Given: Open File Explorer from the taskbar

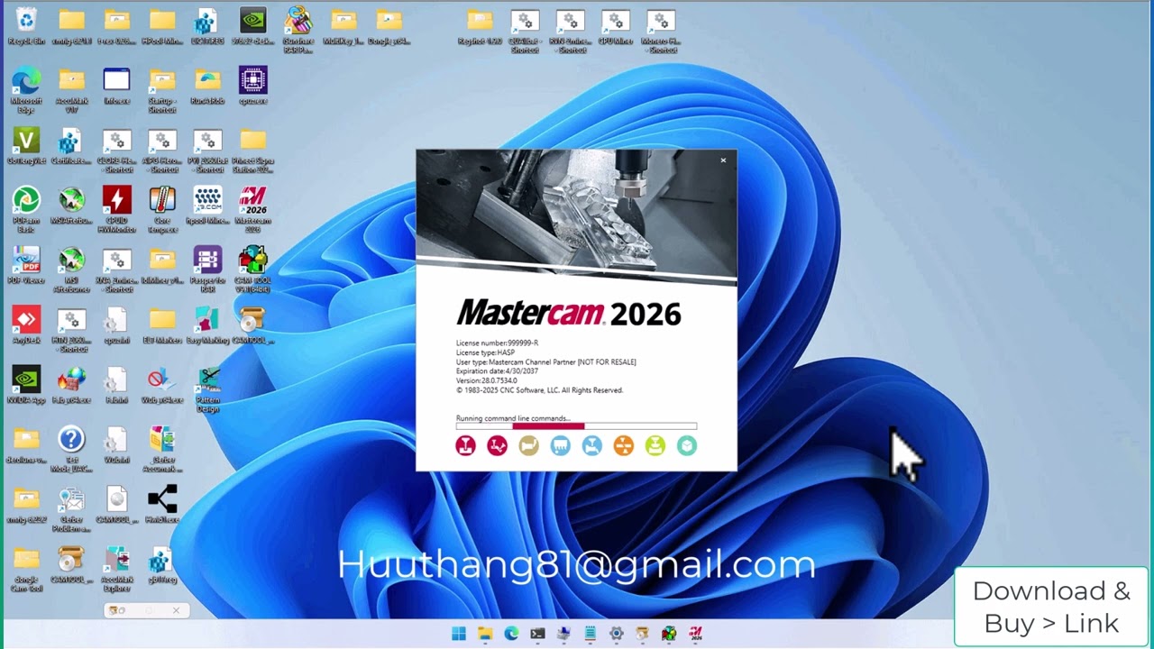Looking at the screenshot, I should tap(485, 634).
